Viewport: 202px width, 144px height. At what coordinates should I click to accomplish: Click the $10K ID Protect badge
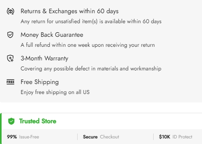[176, 137]
